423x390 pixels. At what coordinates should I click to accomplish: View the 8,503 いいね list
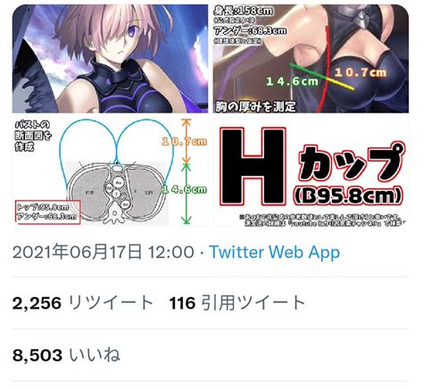[66, 355]
